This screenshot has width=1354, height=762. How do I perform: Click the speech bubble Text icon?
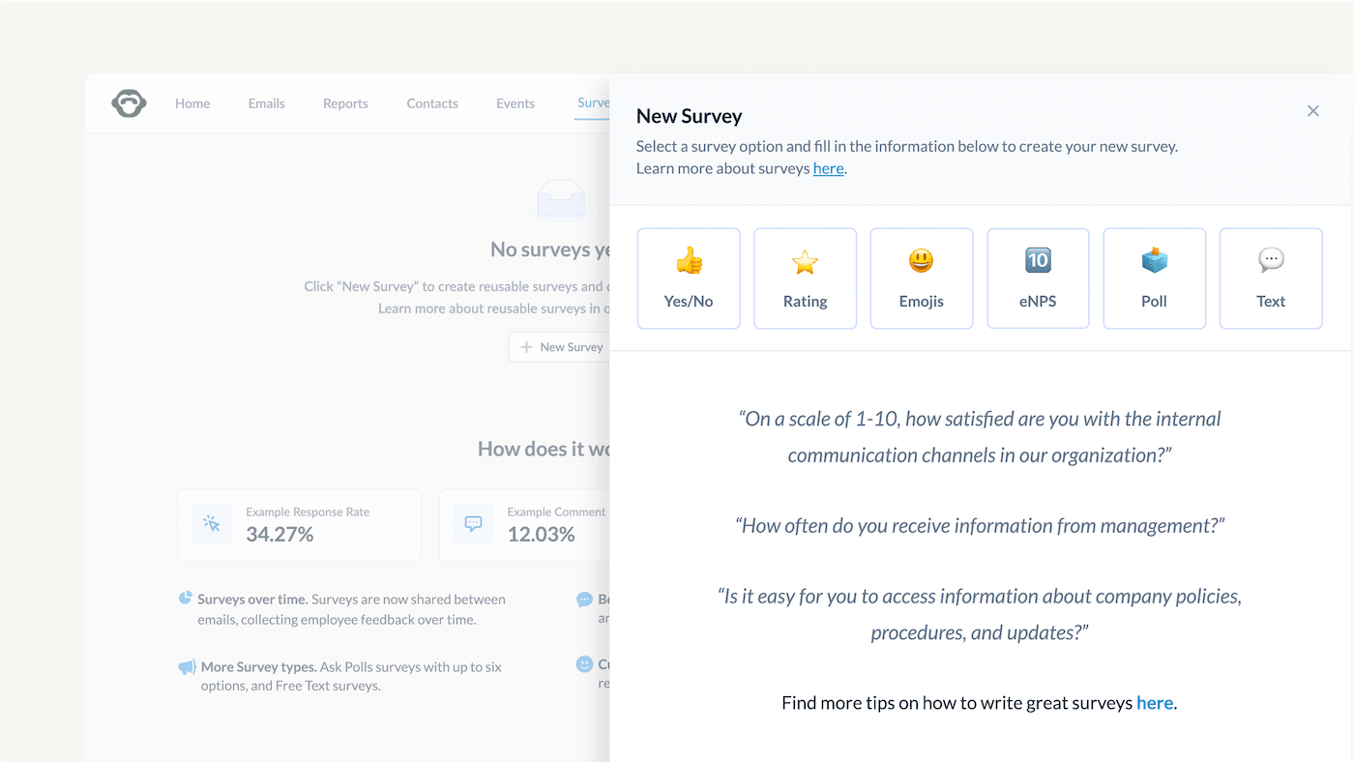[x=1271, y=260]
